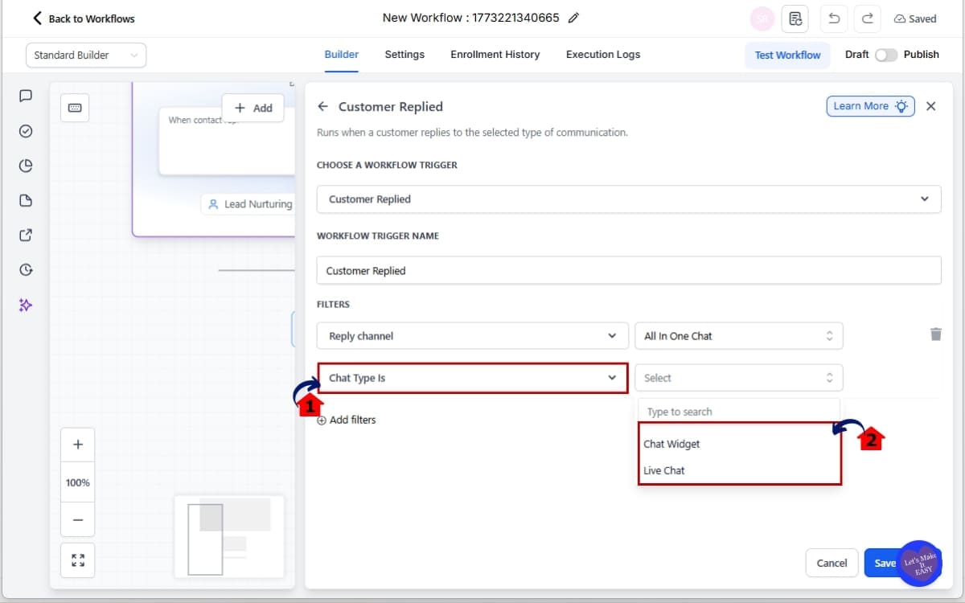Click the Learn More button

(x=870, y=105)
